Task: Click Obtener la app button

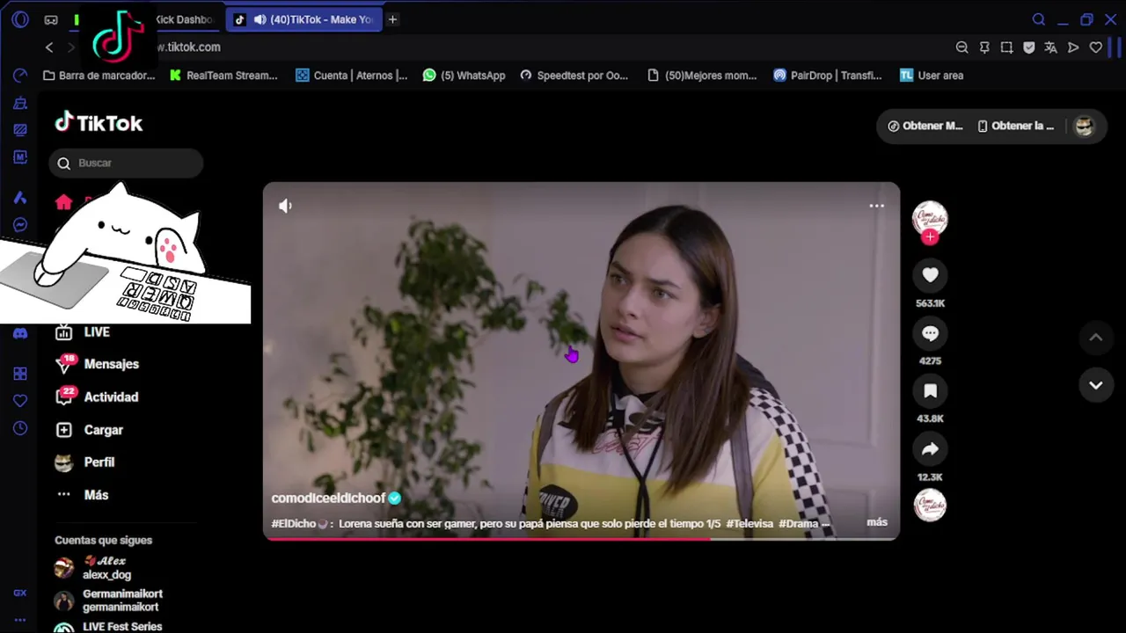Action: pos(1016,126)
